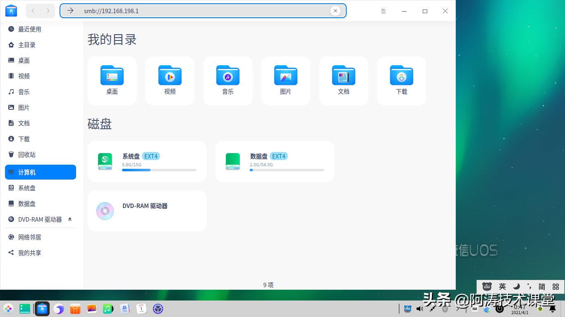The image size is (565, 317).
Task: Navigate back with the left arrow
Action: coord(33,11)
